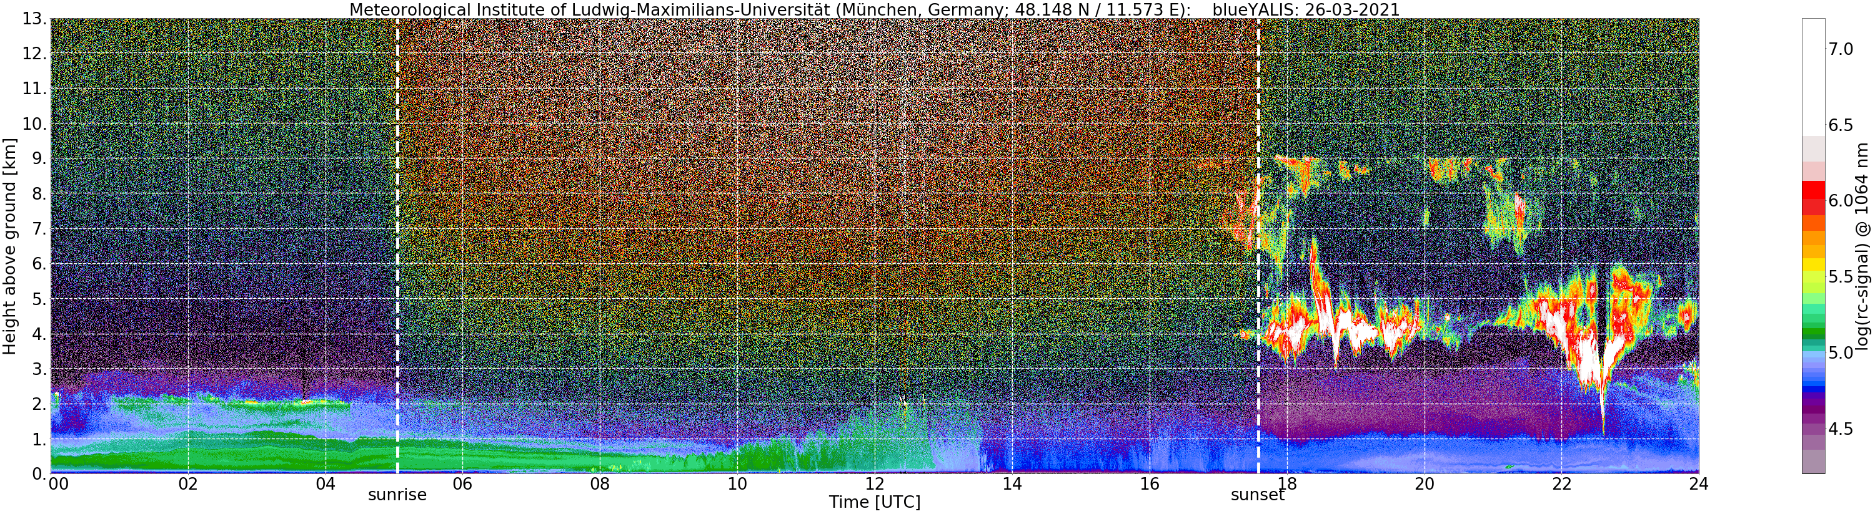Viewport: 1875px width, 514px height.
Task: Click the '04' time tick label
Action: coord(326,483)
